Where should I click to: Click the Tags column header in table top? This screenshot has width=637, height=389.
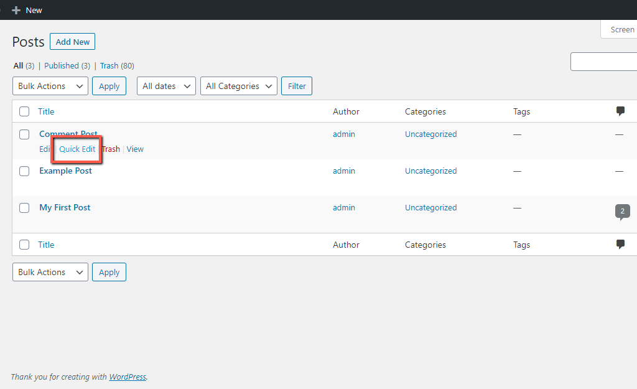tap(522, 111)
